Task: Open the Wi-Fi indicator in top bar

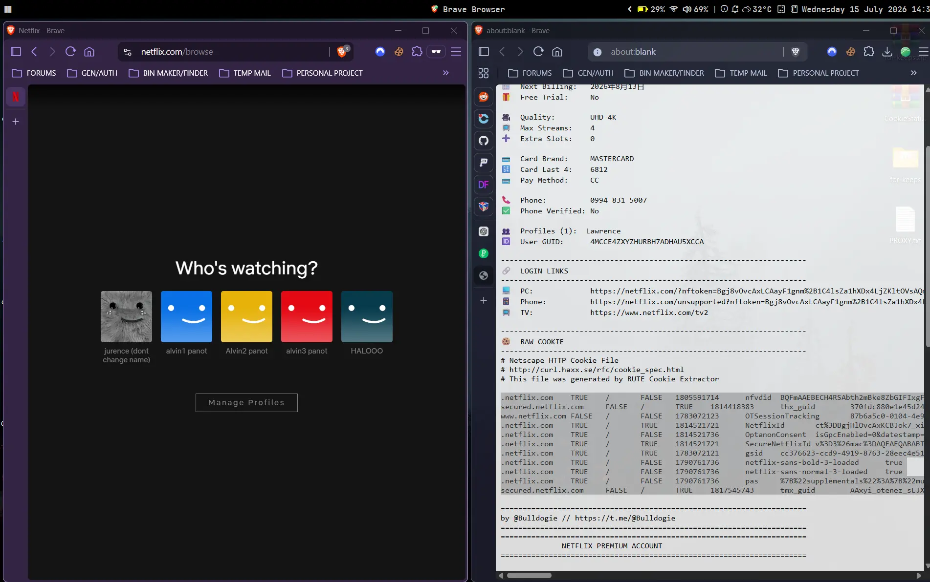Action: 674,9
